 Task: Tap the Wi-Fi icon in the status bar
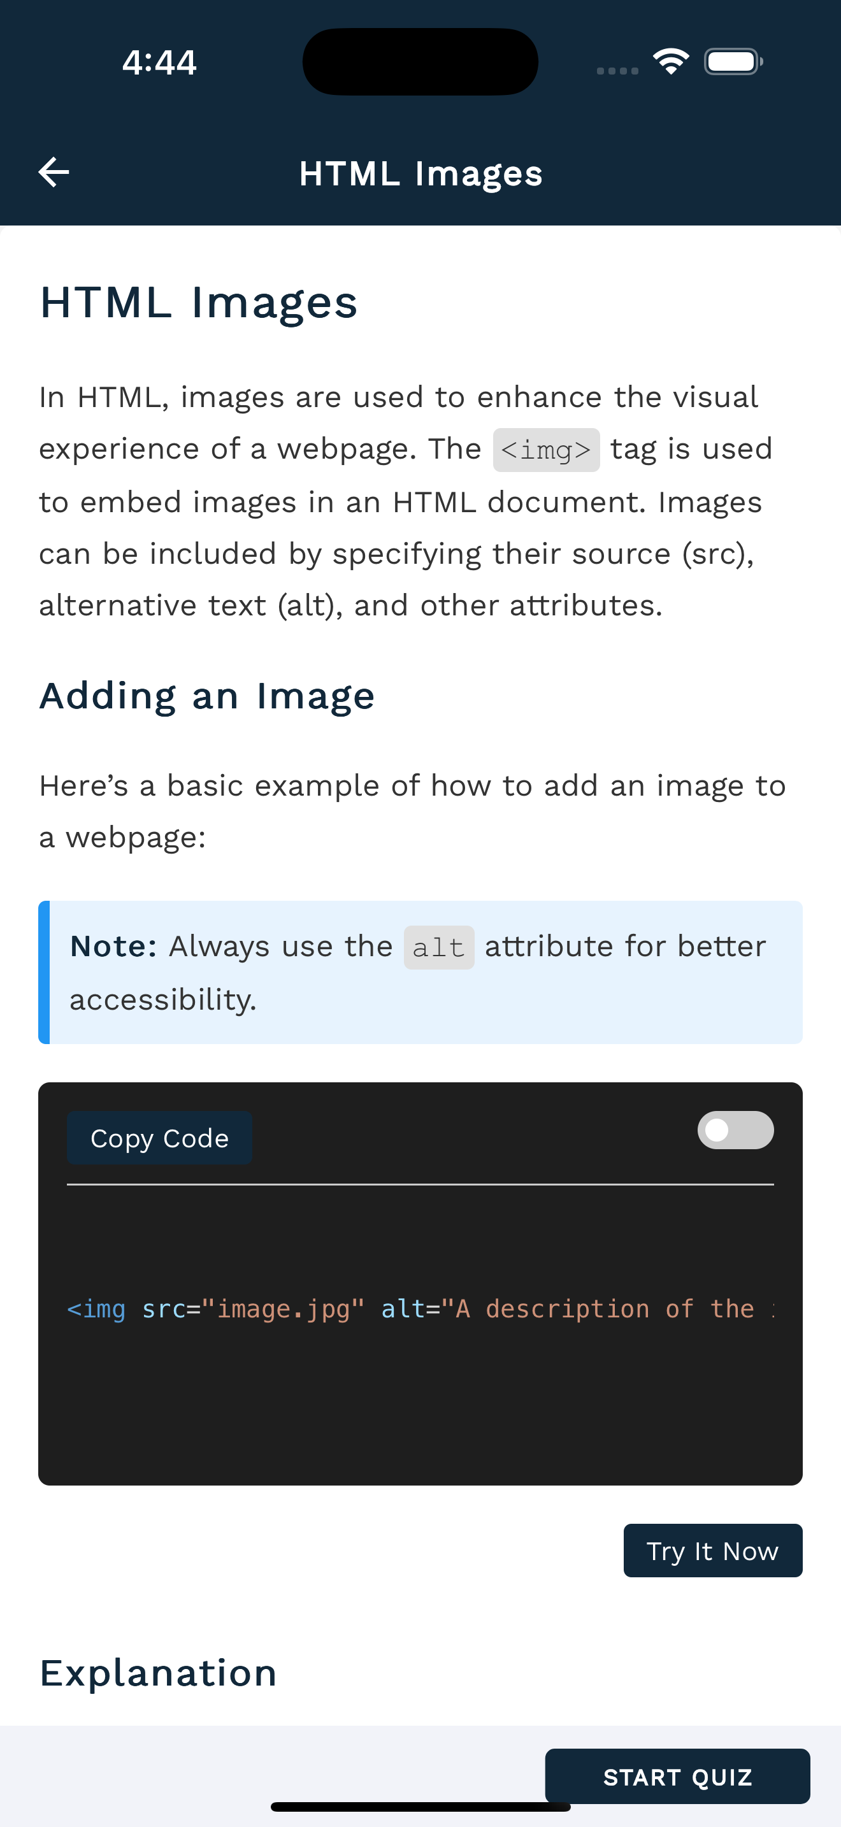click(672, 61)
